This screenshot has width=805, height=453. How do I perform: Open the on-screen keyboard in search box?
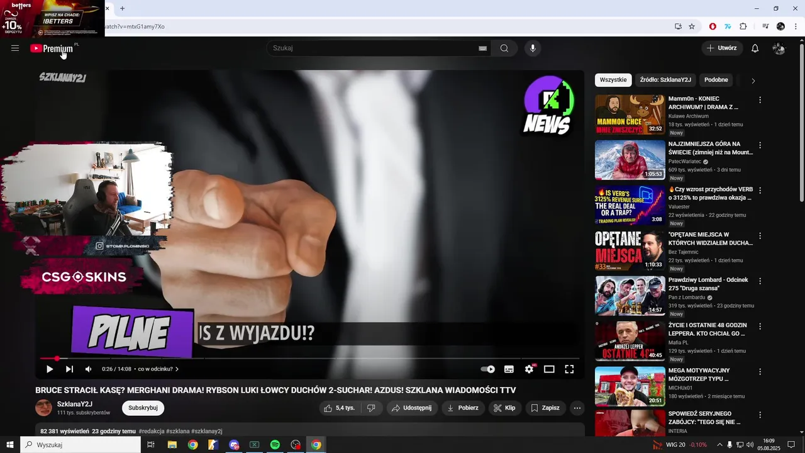pos(483,48)
